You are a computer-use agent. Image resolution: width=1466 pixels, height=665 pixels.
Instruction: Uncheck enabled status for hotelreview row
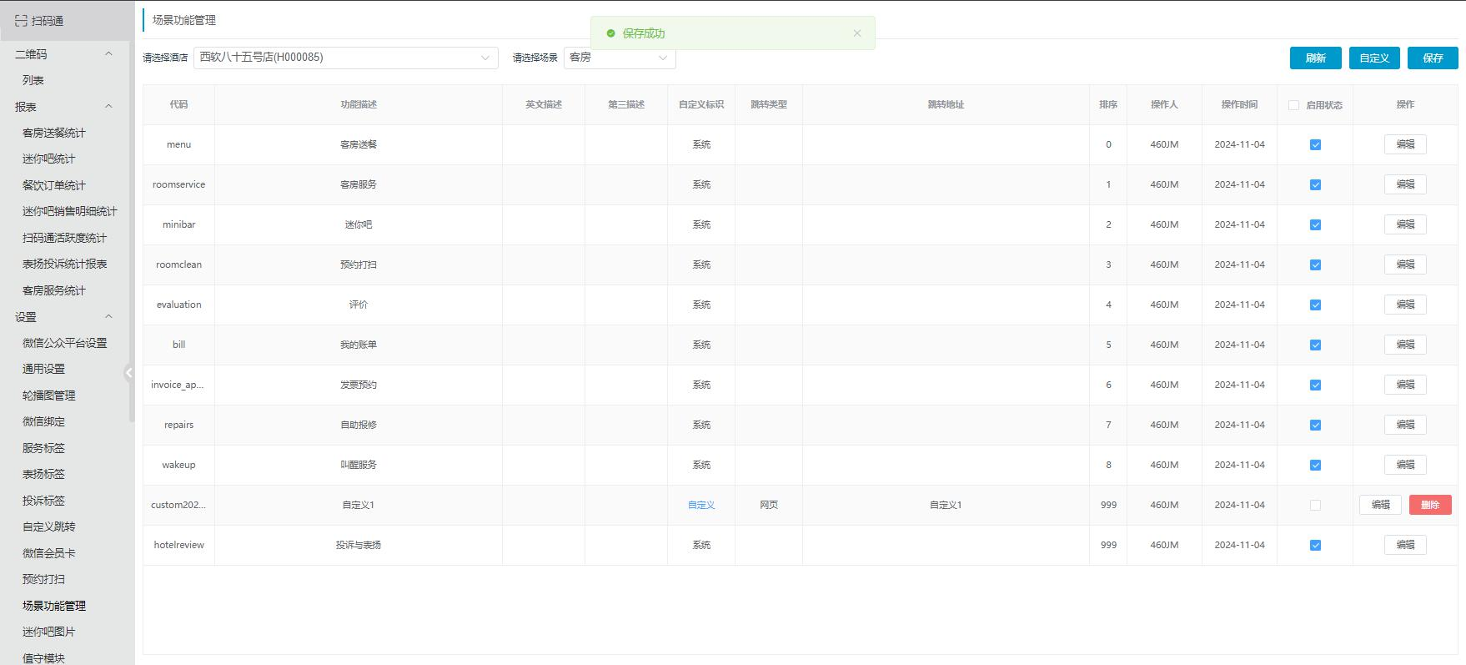[1315, 546]
